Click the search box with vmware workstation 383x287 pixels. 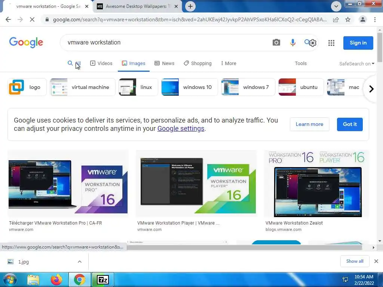coord(166,43)
